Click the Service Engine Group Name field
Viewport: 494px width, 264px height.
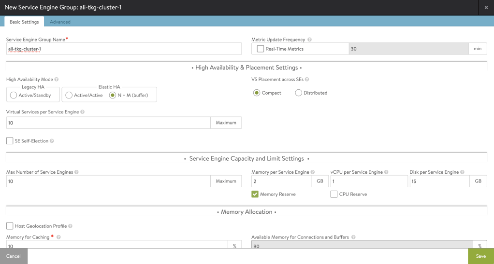pos(124,49)
